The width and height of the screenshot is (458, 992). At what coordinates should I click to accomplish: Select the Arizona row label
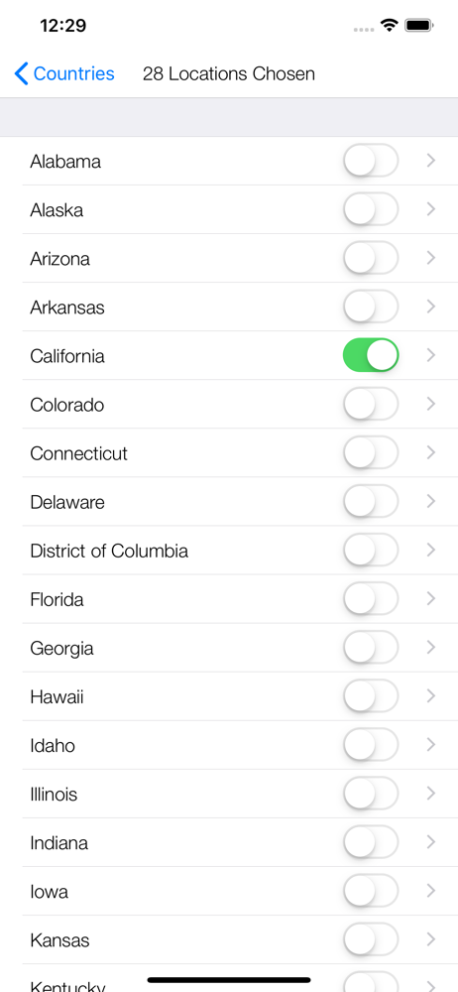coord(60,259)
